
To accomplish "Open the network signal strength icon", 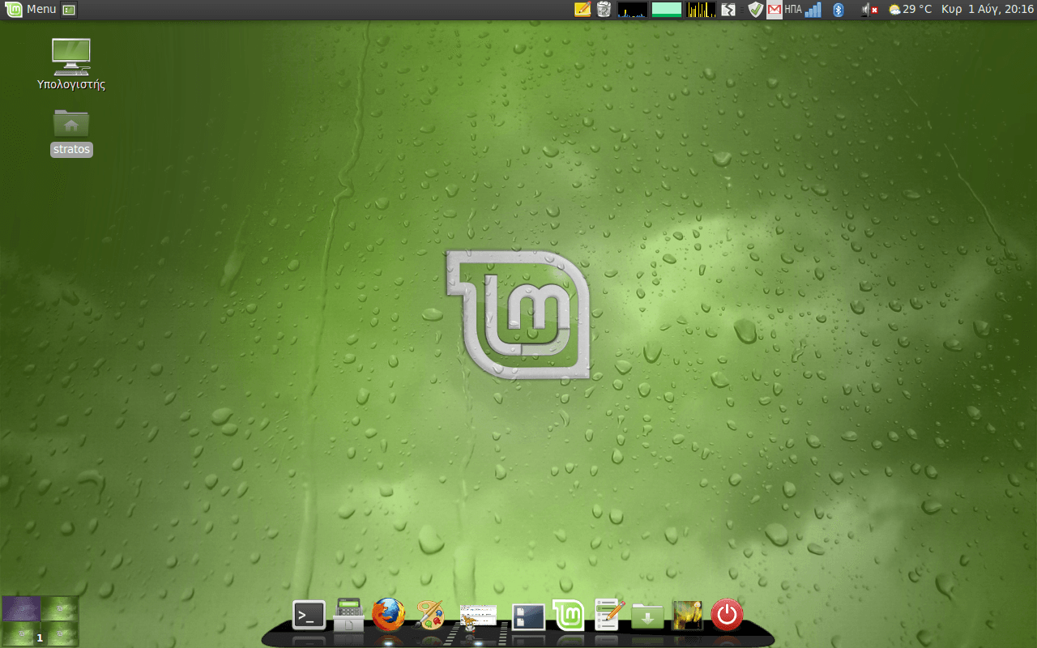I will pos(813,10).
